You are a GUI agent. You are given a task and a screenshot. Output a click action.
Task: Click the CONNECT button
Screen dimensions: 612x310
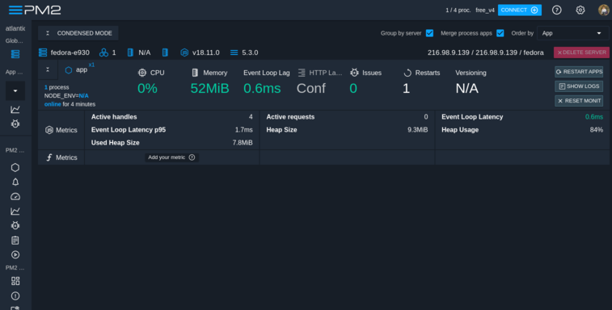520,10
